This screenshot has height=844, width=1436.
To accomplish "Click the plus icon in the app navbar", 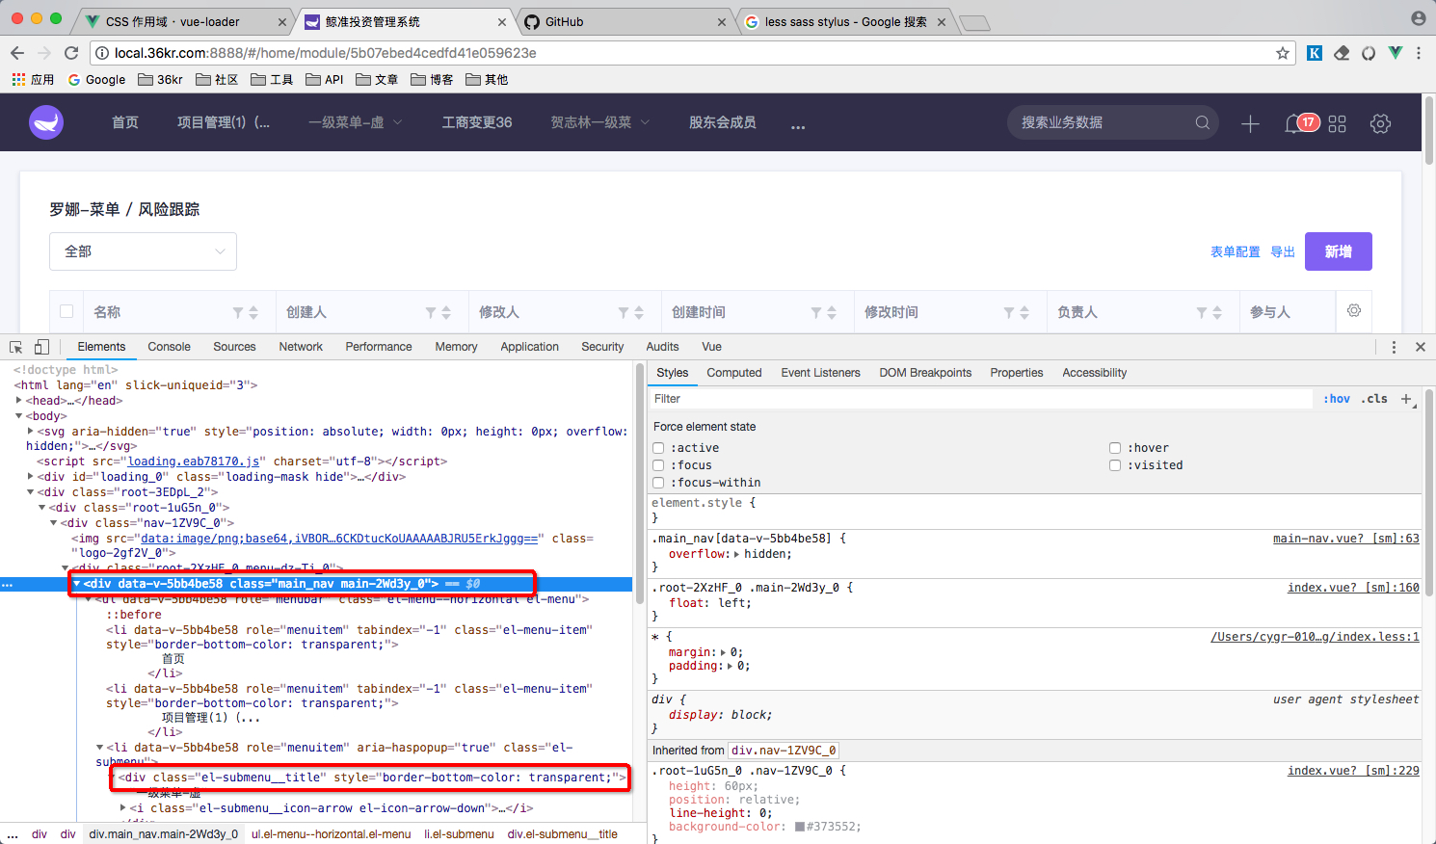I will tap(1250, 123).
